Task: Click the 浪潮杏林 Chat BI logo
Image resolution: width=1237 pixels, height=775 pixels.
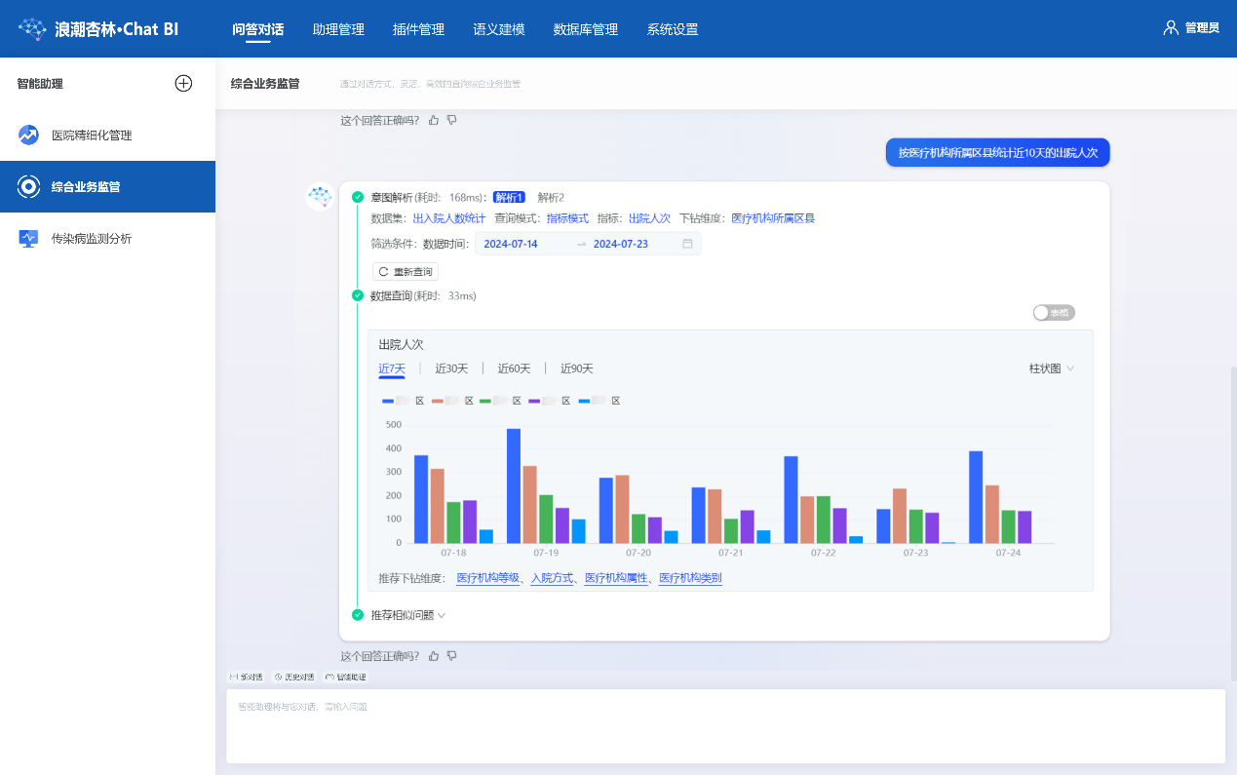Action: pos(98,29)
